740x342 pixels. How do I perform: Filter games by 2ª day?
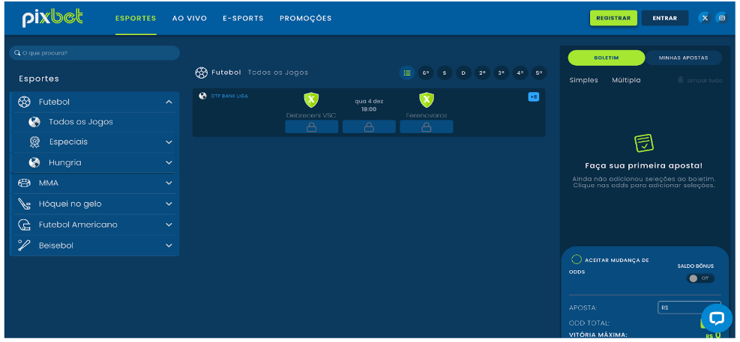(482, 73)
